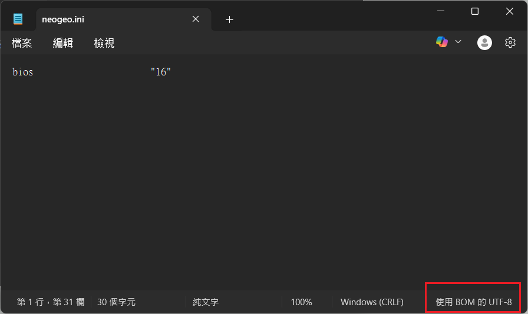Click the 使用 BOM 的 UTF-8 encoding indicator
Image resolution: width=528 pixels, height=314 pixels.
[x=473, y=302]
